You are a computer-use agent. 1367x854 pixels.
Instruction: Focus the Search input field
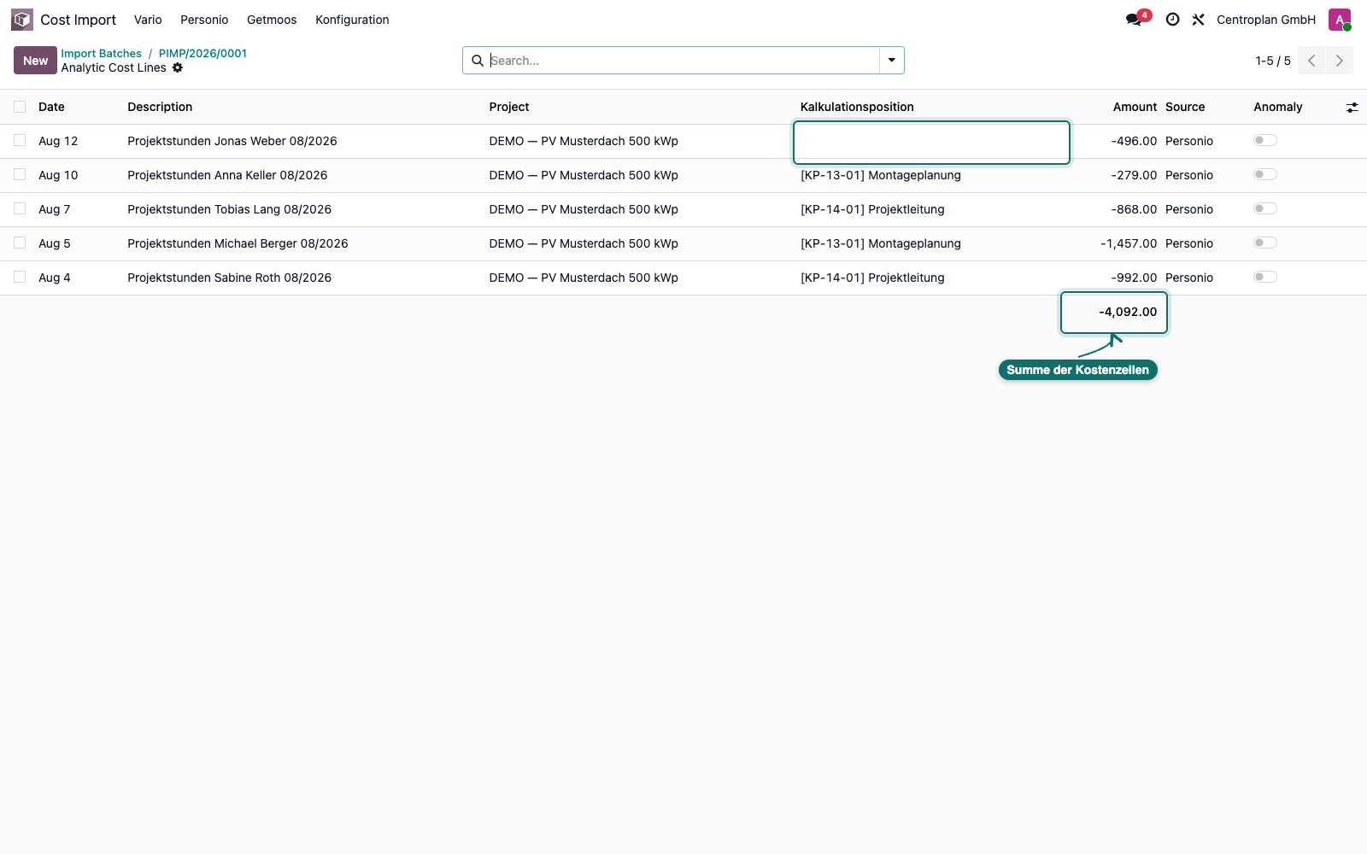[x=683, y=61]
